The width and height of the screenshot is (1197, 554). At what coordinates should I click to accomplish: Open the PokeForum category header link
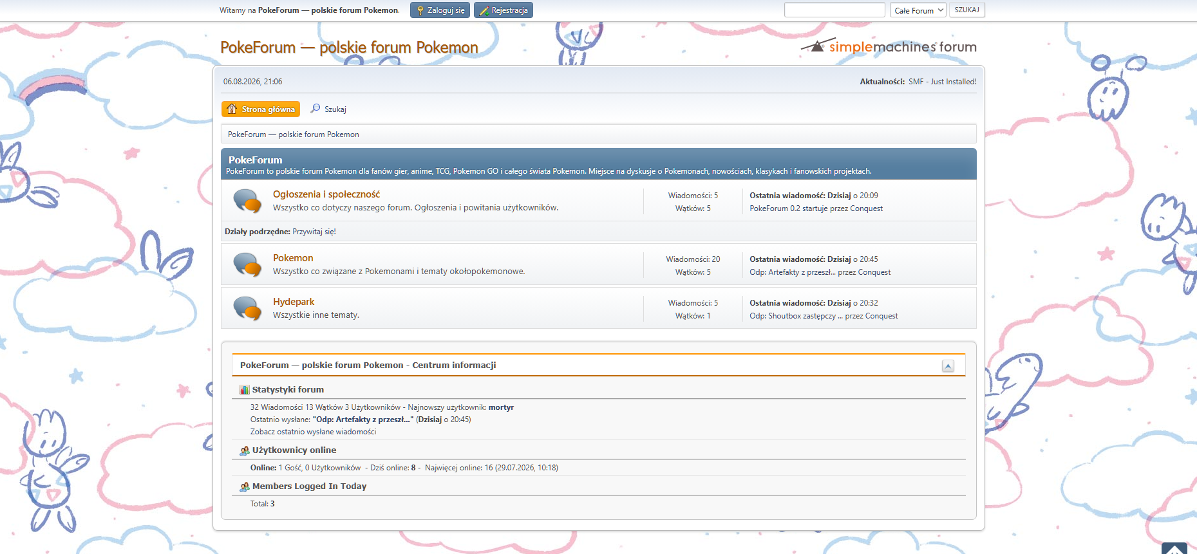click(256, 160)
